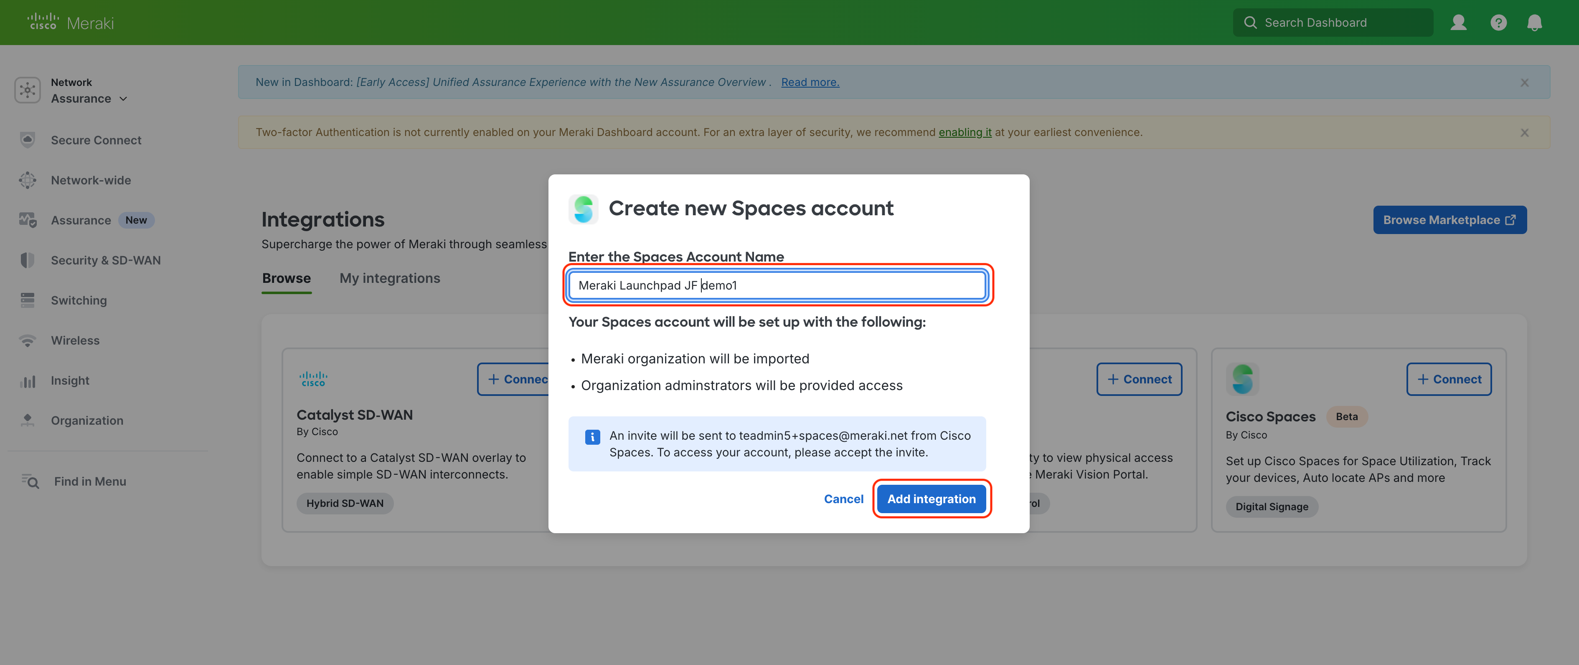This screenshot has width=1579, height=665.
Task: Click the Cisco Spaces card title
Action: click(1270, 417)
